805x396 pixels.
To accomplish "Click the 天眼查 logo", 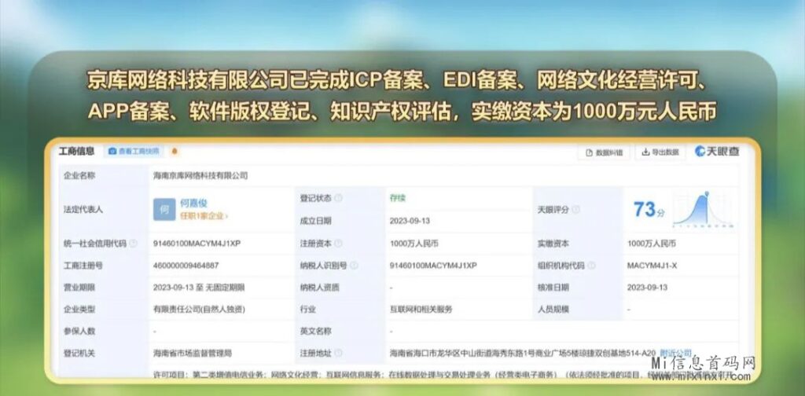I will click(x=716, y=152).
